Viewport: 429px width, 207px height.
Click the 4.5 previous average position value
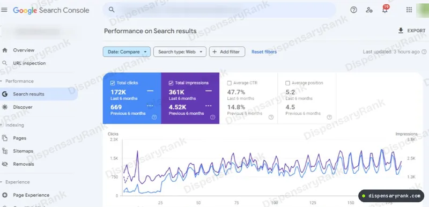[290, 107]
